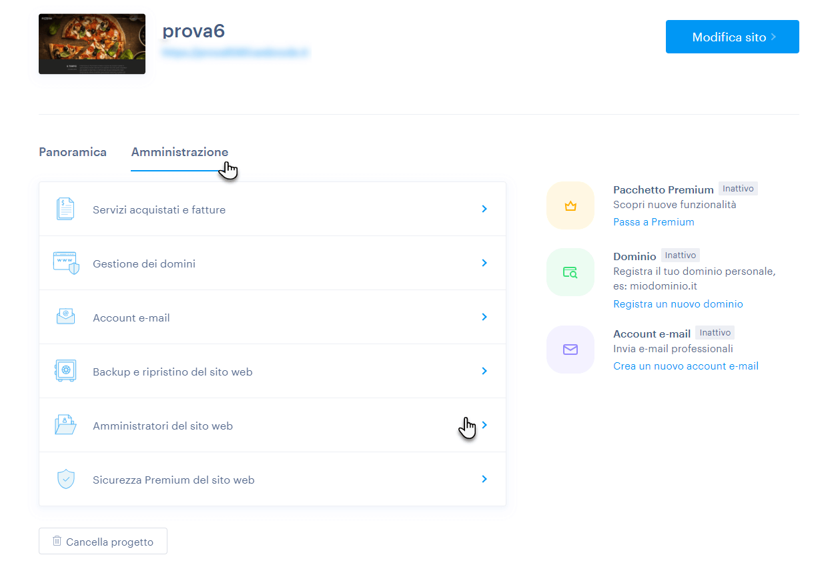Click the Inattivo badge beside side-panel Account e-mail
This screenshot has width=832, height=567.
(x=715, y=333)
